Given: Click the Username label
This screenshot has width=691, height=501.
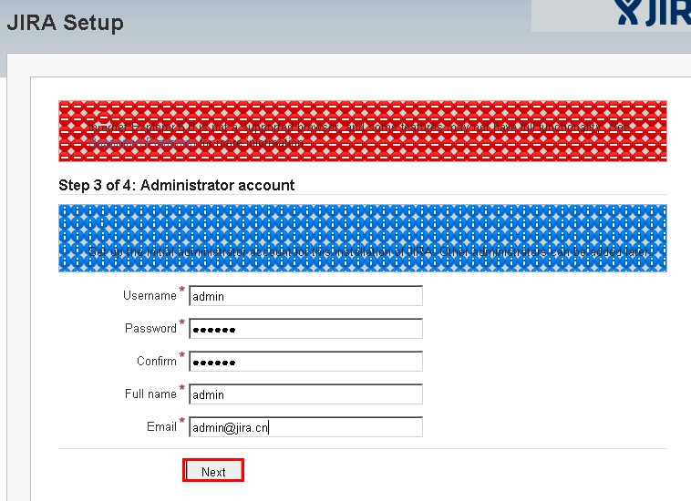Looking at the screenshot, I should (x=150, y=295).
